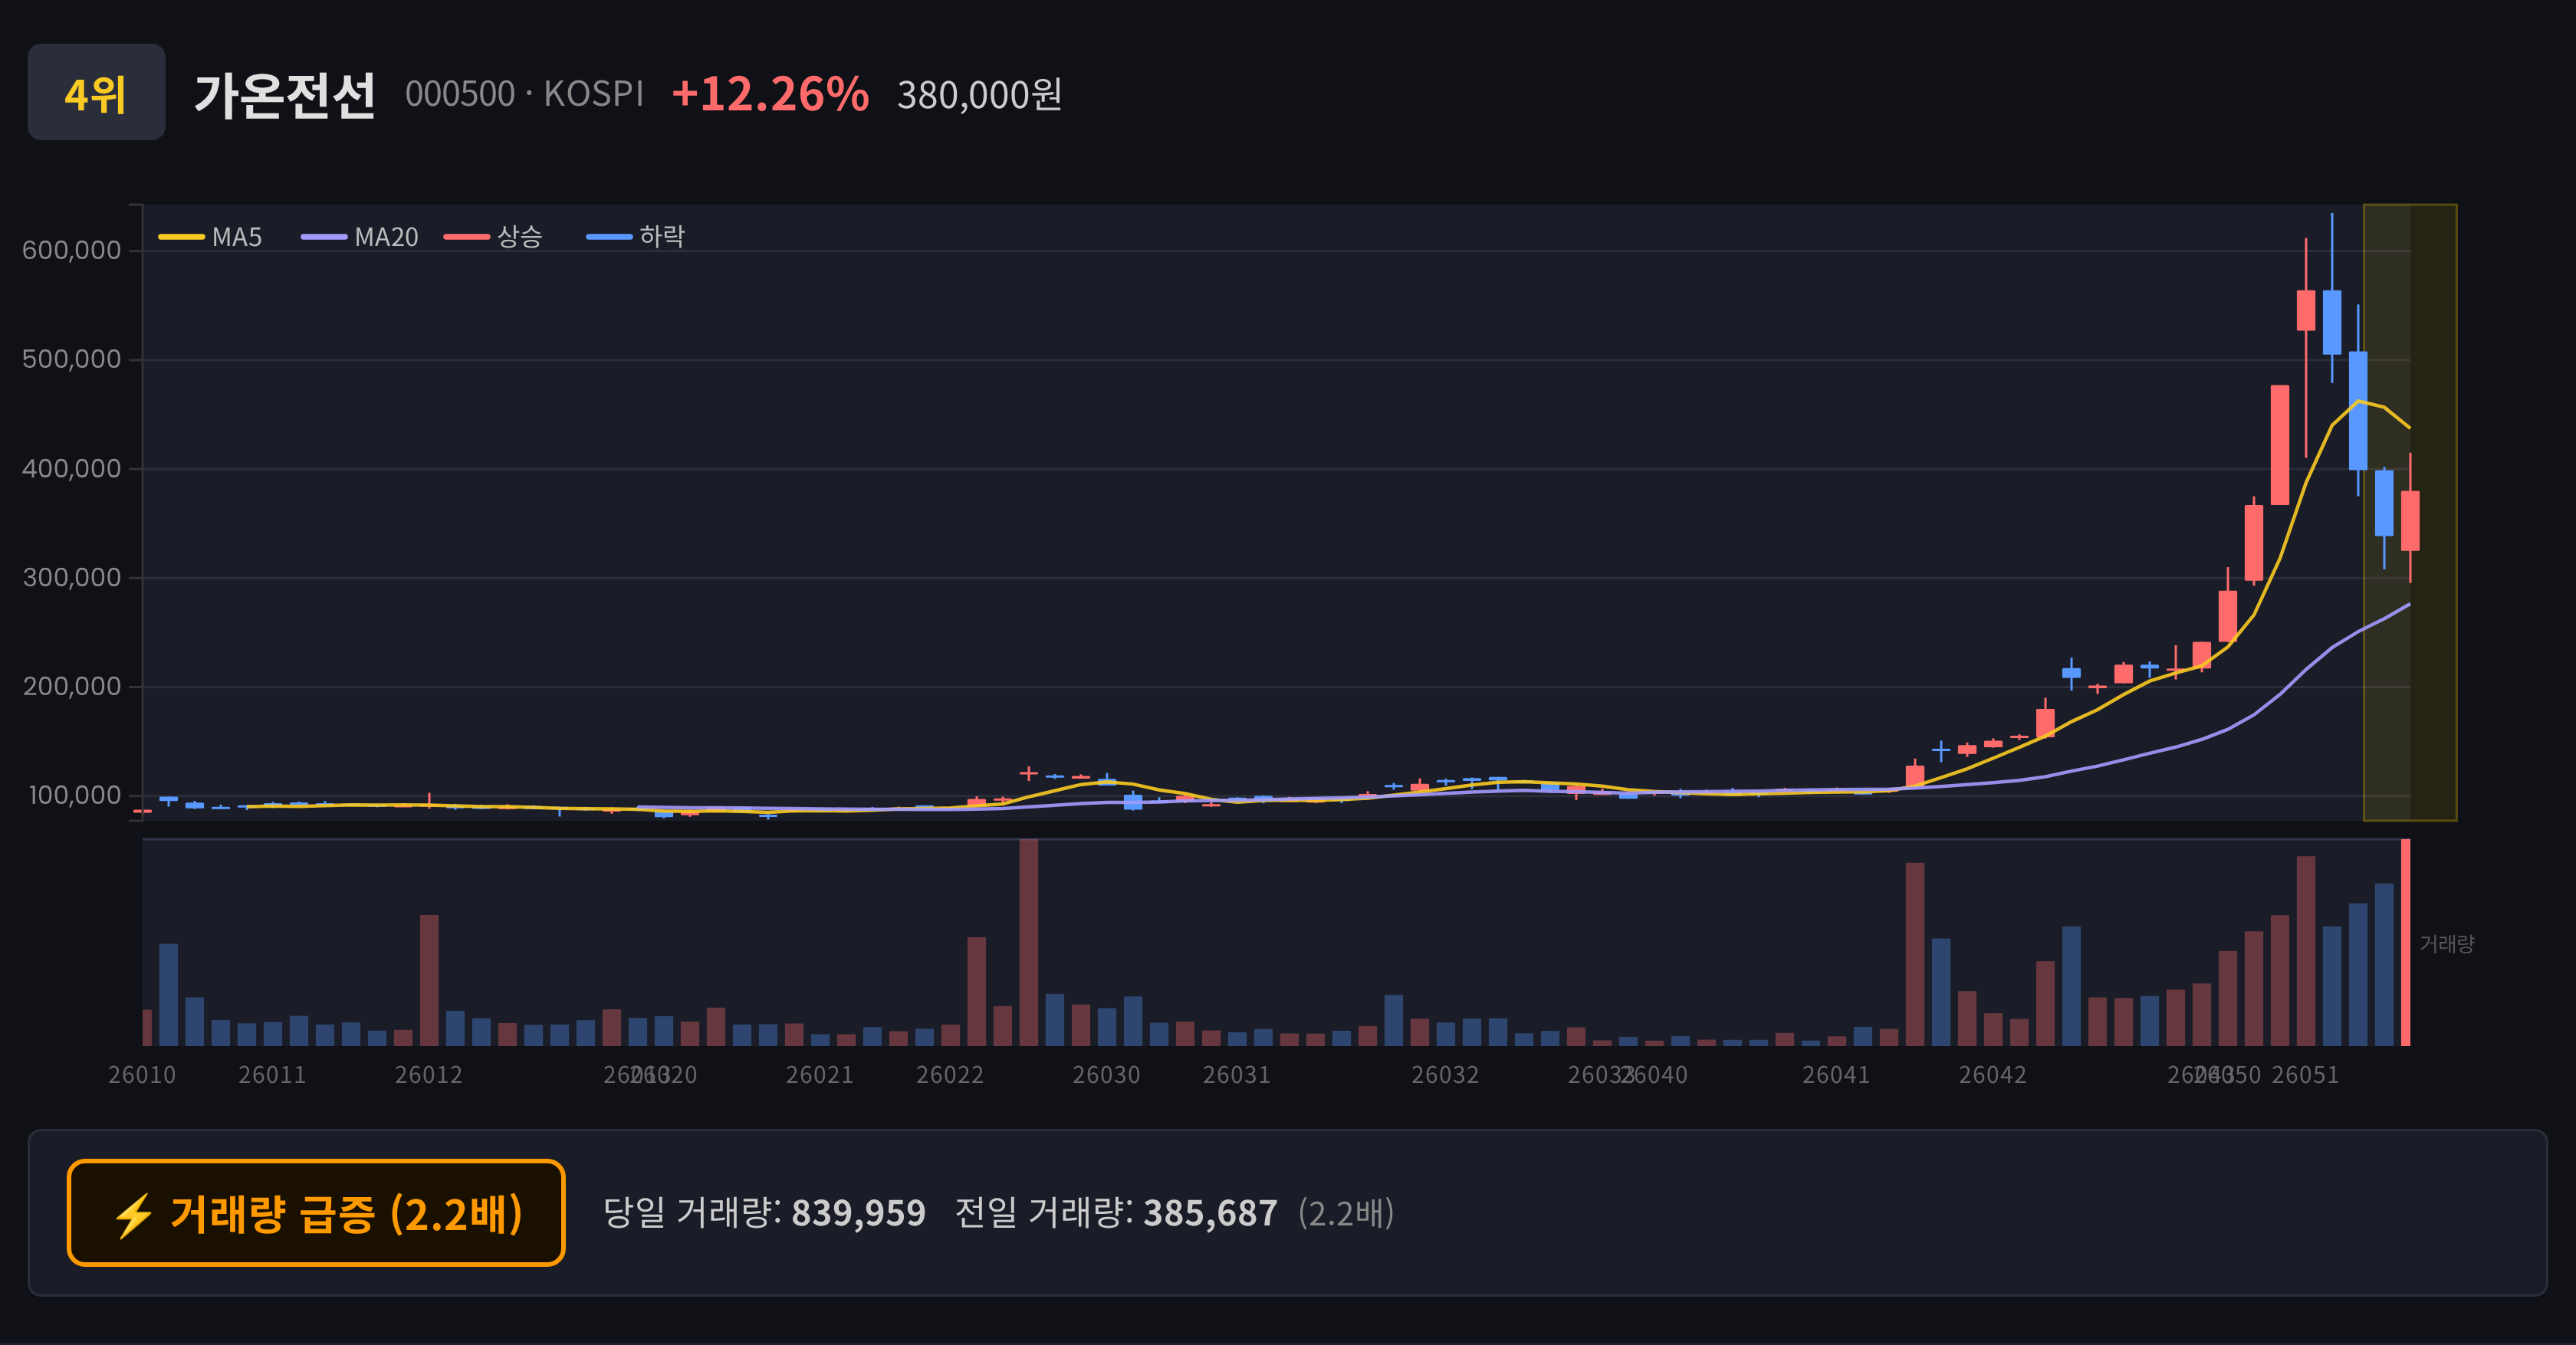Click the gray (2.2배) ratio after 385,687
2576x1345 pixels.
click(1346, 1213)
